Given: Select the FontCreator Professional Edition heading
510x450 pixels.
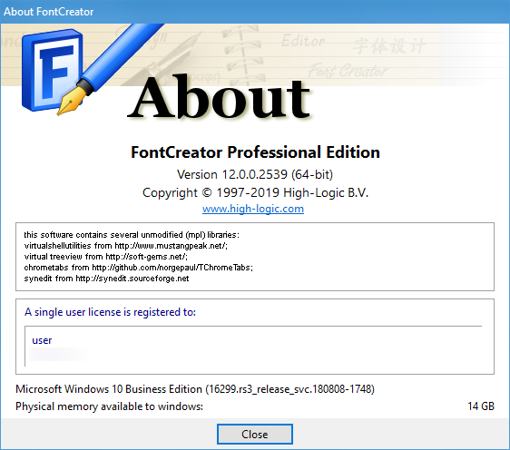Looking at the screenshot, I should [x=255, y=152].
